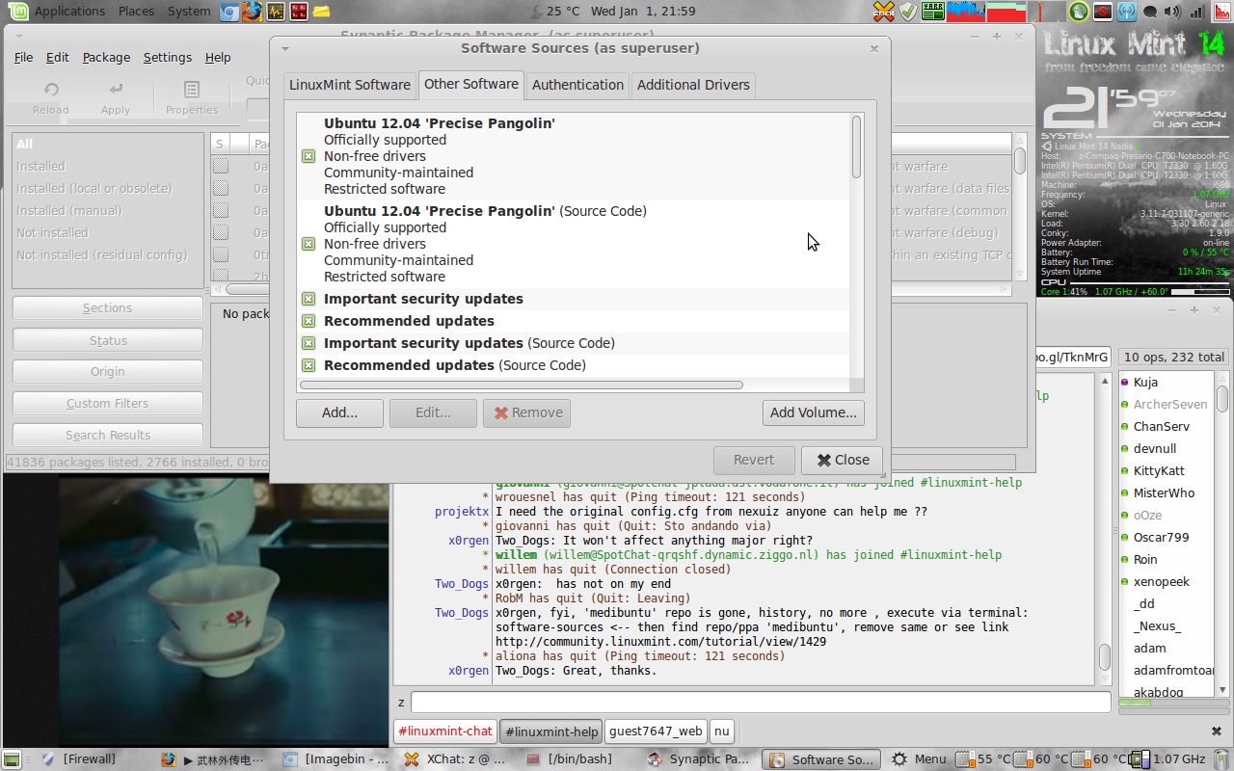Open the yellow folder launcher in top panel
Viewport: 1234px width, 771px height.
(x=322, y=12)
